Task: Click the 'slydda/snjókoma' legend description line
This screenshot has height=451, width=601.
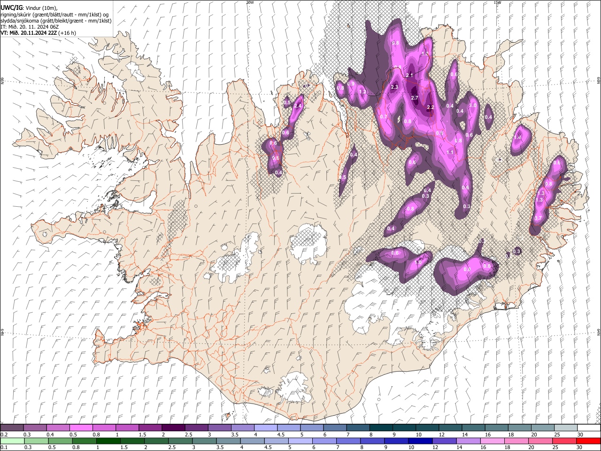Action: [x=56, y=21]
